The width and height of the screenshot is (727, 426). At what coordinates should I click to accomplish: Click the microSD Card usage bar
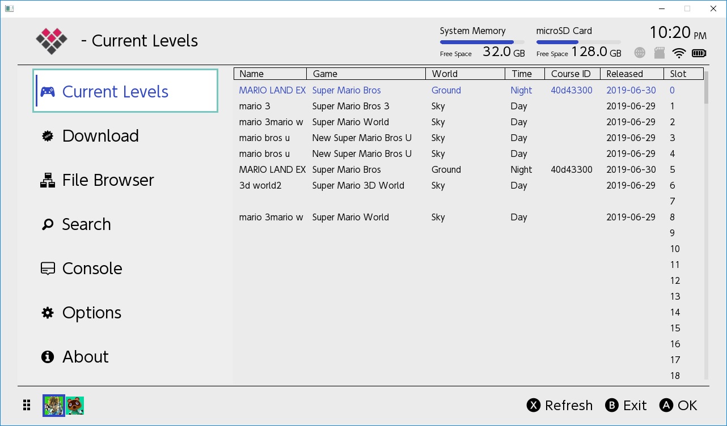pyautogui.click(x=578, y=42)
